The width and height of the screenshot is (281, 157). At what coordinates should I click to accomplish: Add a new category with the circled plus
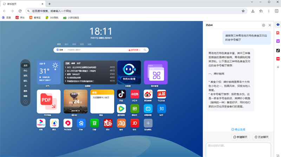click(25, 102)
